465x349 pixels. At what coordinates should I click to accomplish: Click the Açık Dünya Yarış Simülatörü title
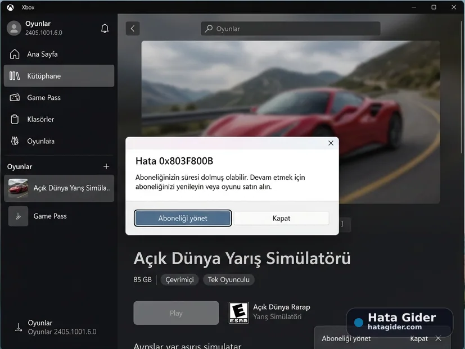pyautogui.click(x=242, y=259)
